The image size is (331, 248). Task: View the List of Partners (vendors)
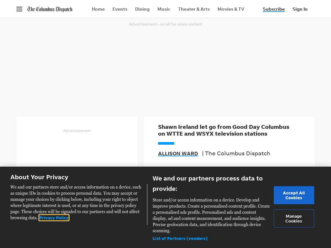[180, 239]
